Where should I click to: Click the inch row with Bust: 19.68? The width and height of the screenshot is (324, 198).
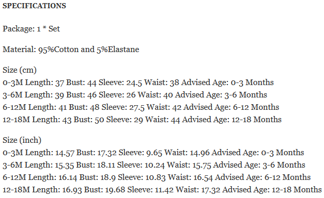(162, 190)
